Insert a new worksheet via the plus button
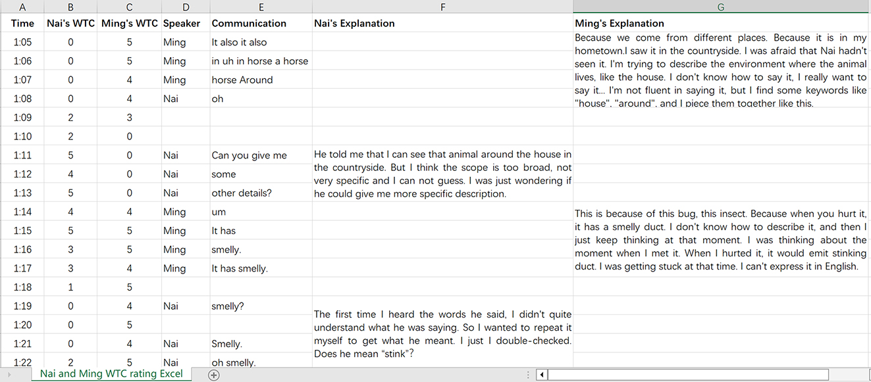The image size is (871, 382). pyautogui.click(x=213, y=373)
